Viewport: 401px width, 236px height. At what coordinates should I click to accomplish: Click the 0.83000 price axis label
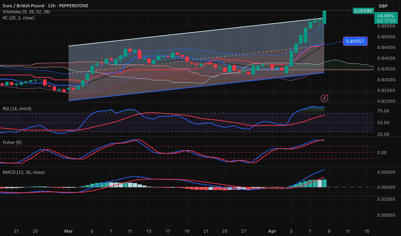coord(386,80)
